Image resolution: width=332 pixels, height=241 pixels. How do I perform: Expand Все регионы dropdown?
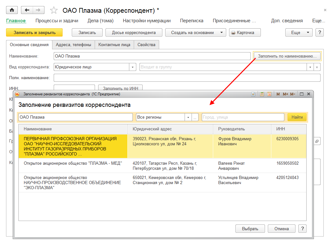188,117
